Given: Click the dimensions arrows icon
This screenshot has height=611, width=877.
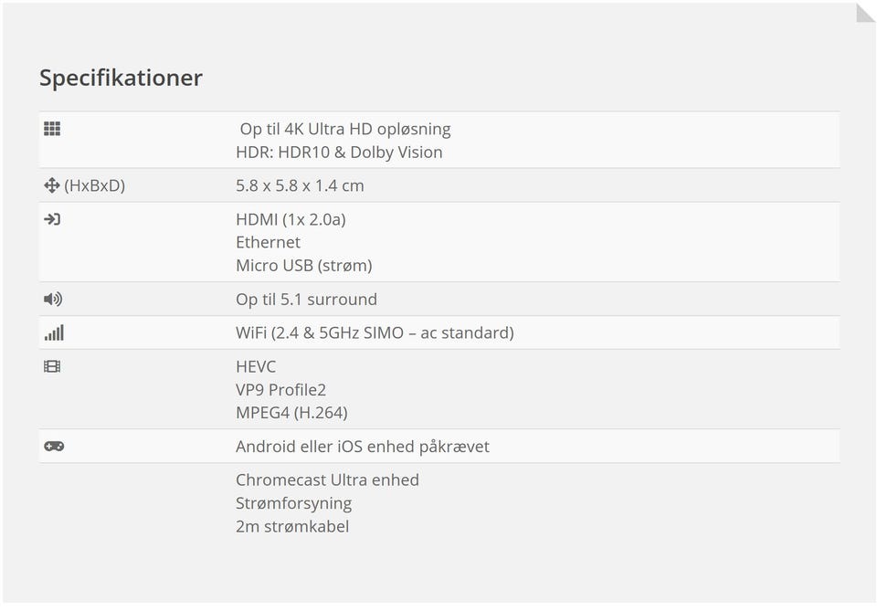Looking at the screenshot, I should pos(52,185).
